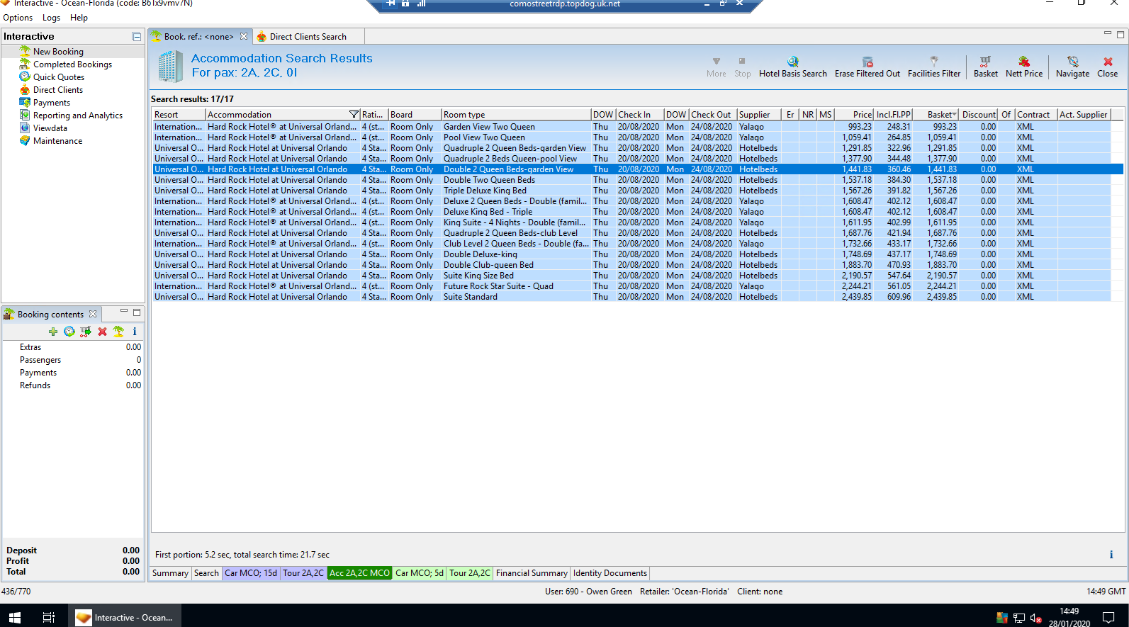Minimize the search results editor area
The width and height of the screenshot is (1129, 627).
1108,33
